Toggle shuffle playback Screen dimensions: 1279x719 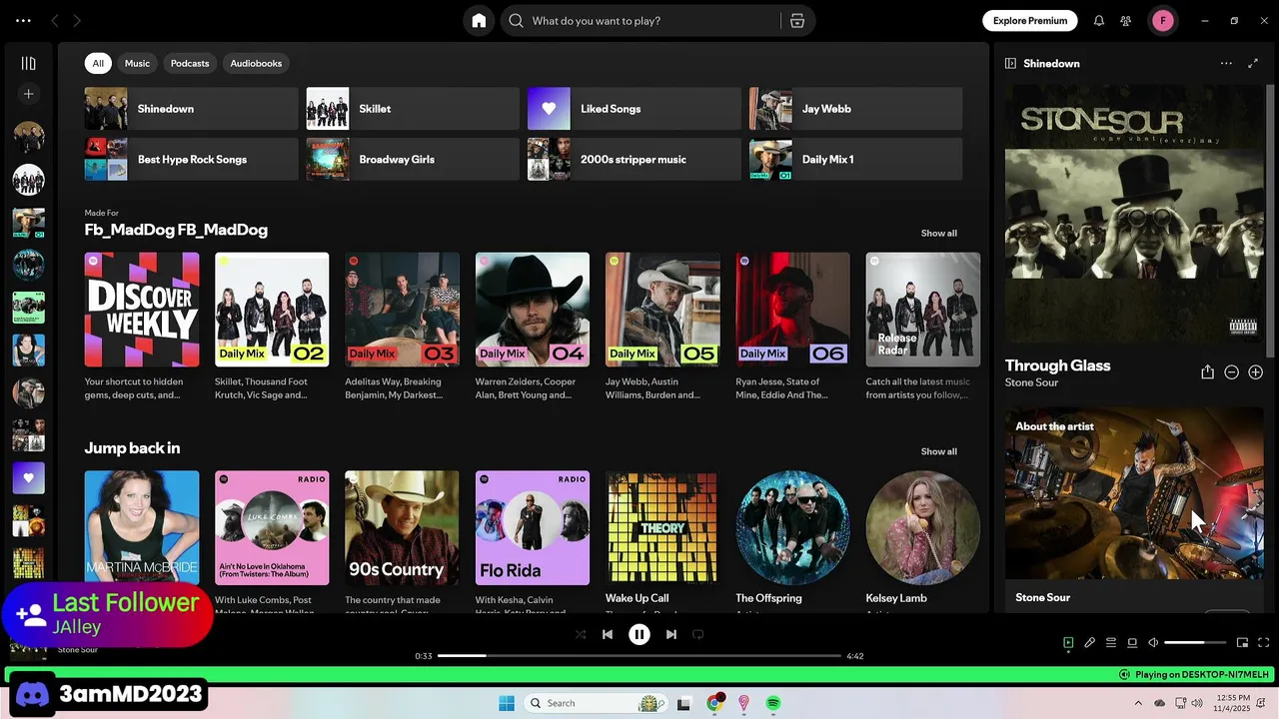tap(581, 634)
